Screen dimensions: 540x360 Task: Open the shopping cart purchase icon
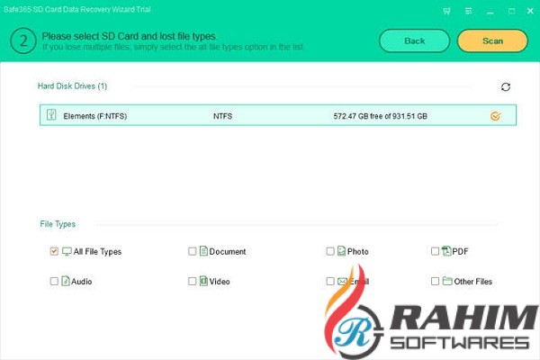click(x=446, y=11)
